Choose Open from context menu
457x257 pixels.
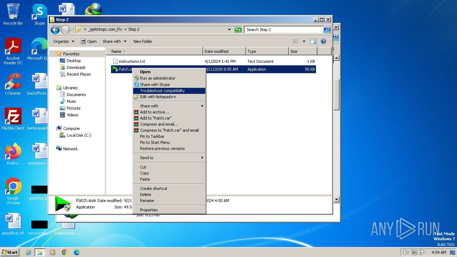click(169, 72)
